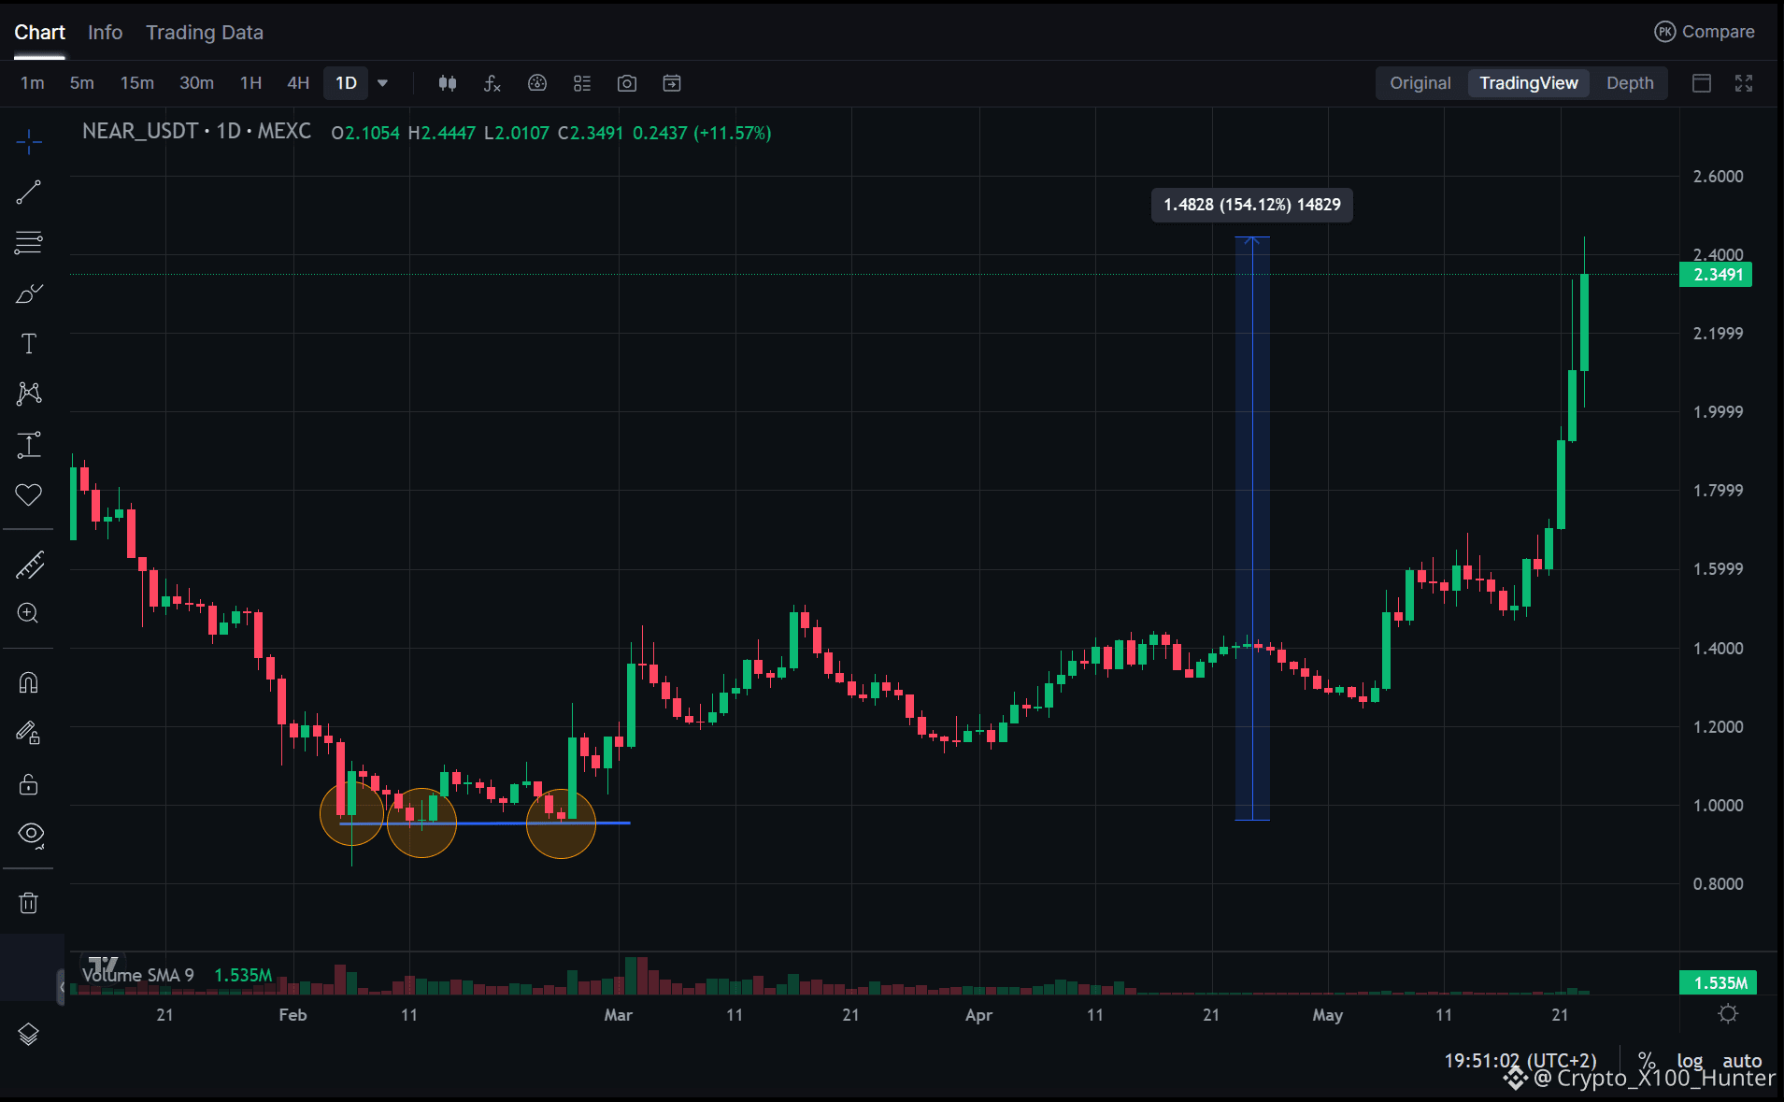This screenshot has width=1784, height=1102.
Task: Click the 1.0000 price axis label
Action: (1718, 806)
